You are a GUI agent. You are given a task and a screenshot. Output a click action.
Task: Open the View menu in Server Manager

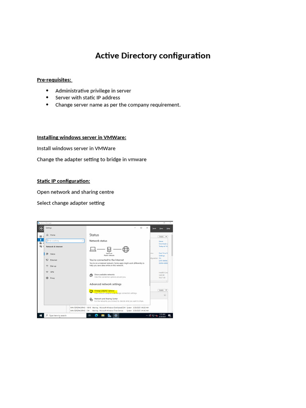pyautogui.click(x=161, y=228)
